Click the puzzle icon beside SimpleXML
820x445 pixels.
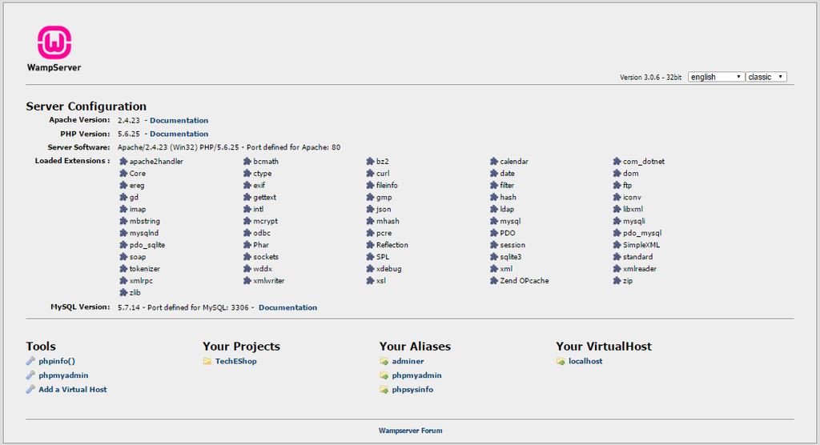[617, 245]
